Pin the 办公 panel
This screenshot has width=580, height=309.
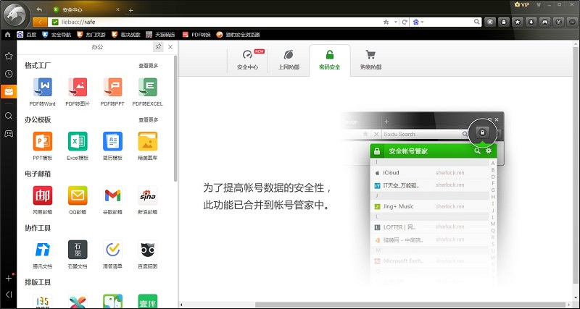coord(158,47)
